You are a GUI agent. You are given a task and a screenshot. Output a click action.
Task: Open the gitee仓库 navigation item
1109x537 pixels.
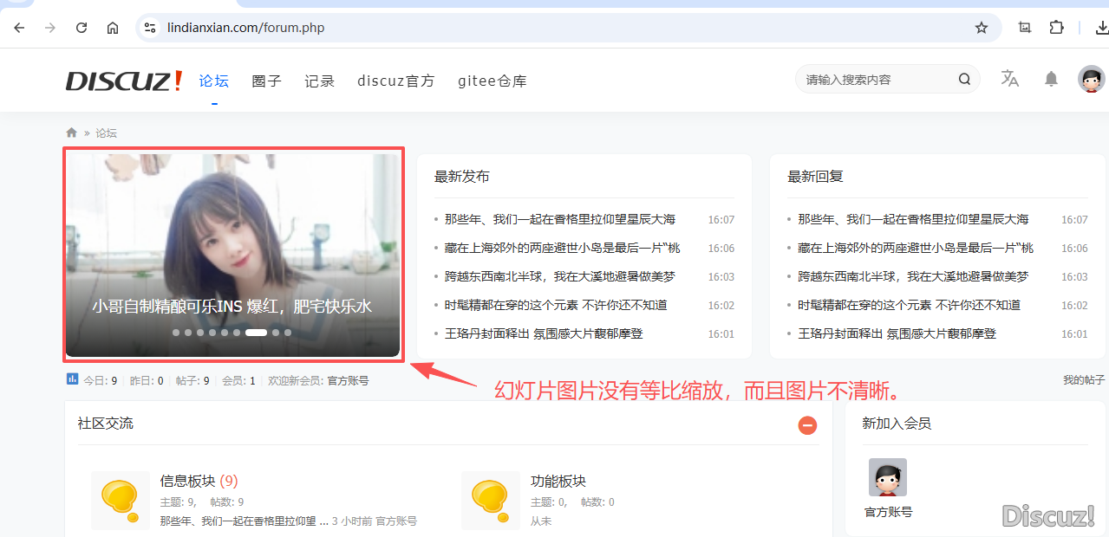(x=492, y=81)
